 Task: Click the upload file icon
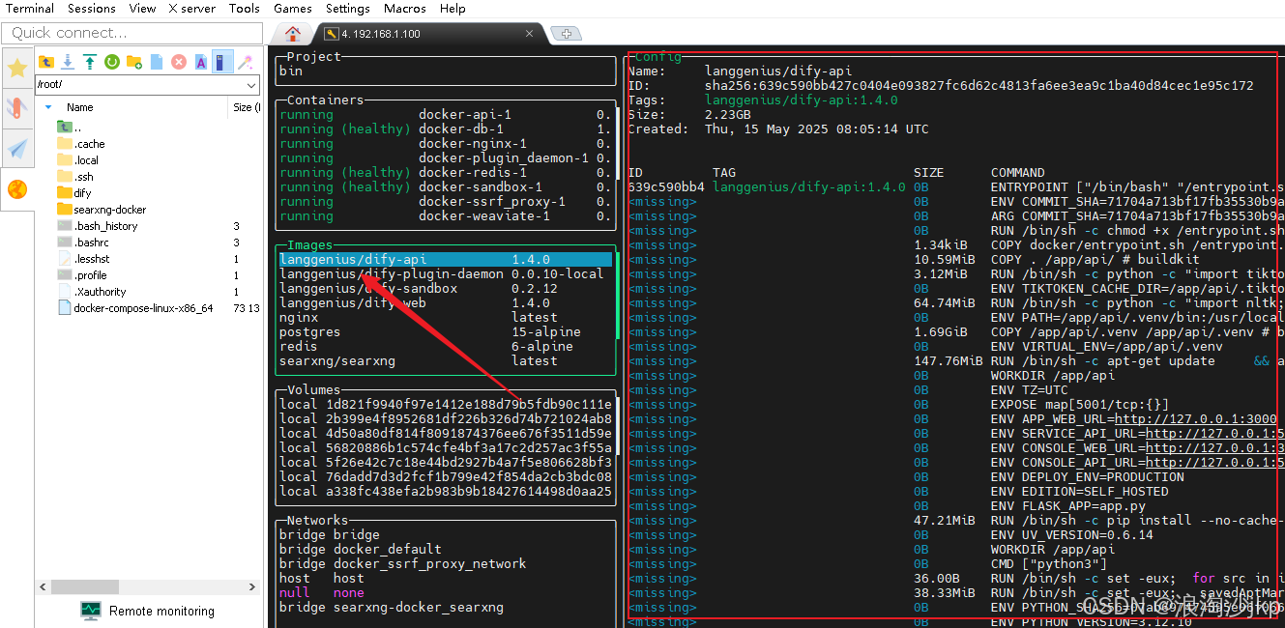point(90,62)
